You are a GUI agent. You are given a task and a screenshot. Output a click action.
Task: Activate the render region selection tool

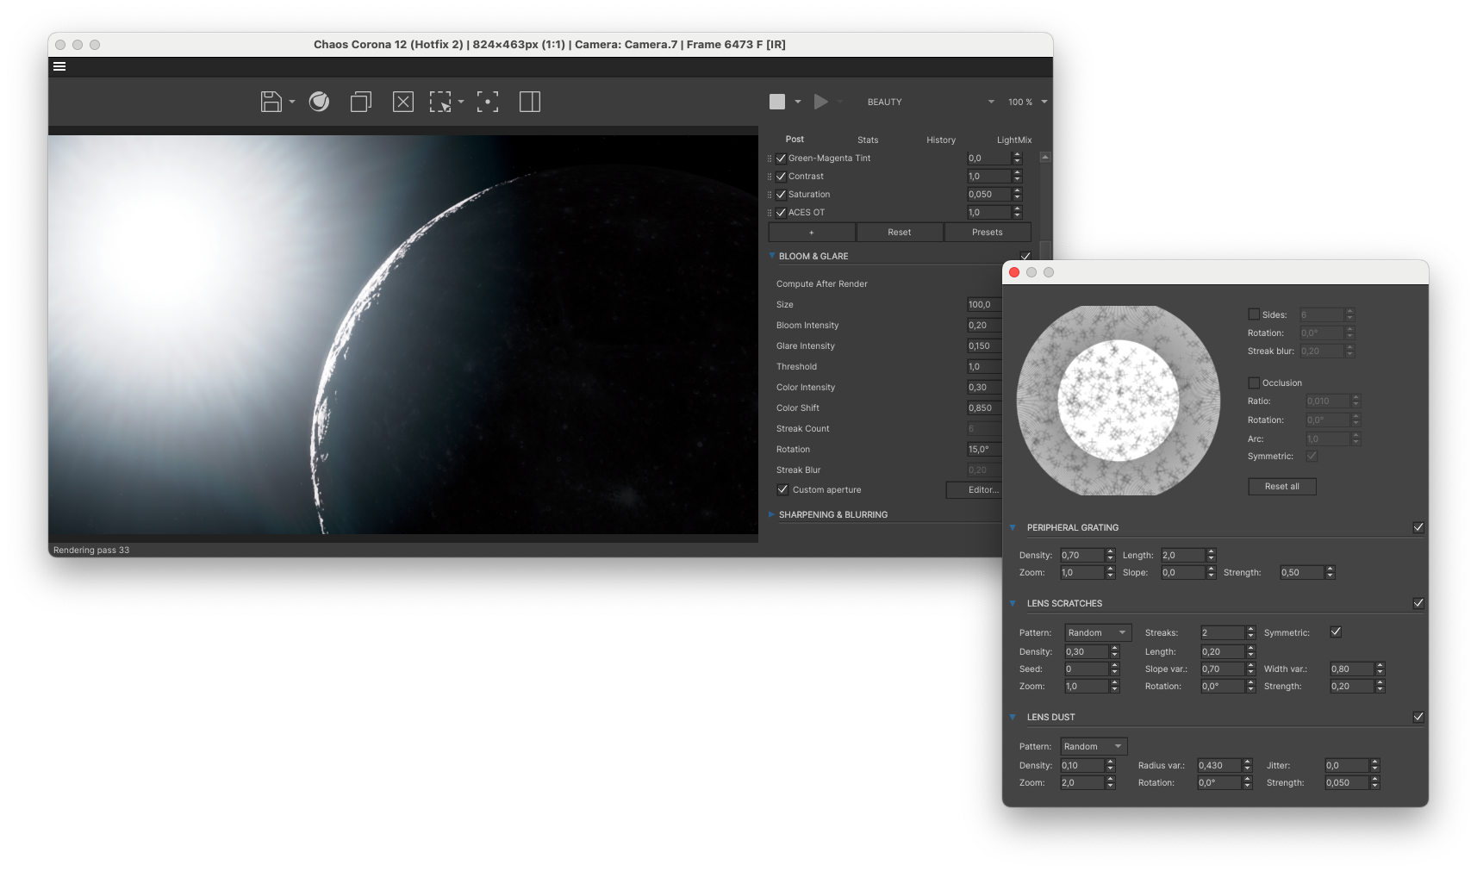[x=440, y=102]
